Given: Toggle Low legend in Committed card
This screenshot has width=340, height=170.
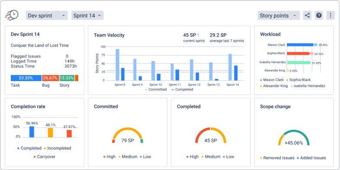Looking at the screenshot, I should pos(145,157).
